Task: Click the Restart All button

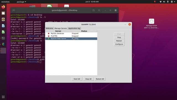Action: pyautogui.click(x=100, y=79)
